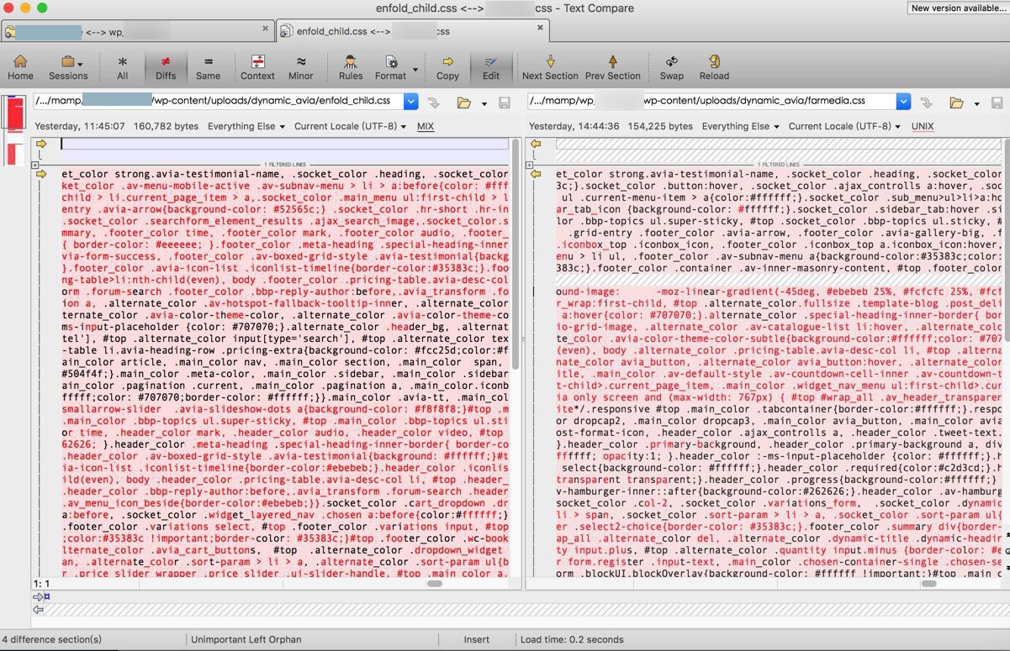Open the right Current Locale (UTF-8) encoding dropdown
1010x651 pixels.
[844, 126]
